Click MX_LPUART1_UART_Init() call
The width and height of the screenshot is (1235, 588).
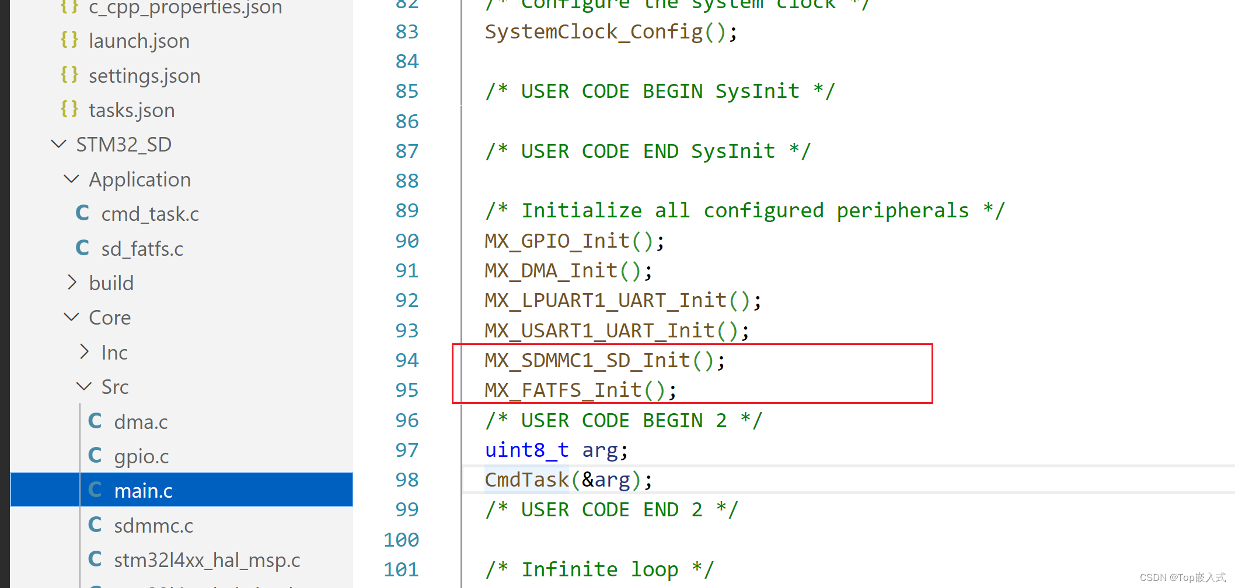(x=623, y=301)
